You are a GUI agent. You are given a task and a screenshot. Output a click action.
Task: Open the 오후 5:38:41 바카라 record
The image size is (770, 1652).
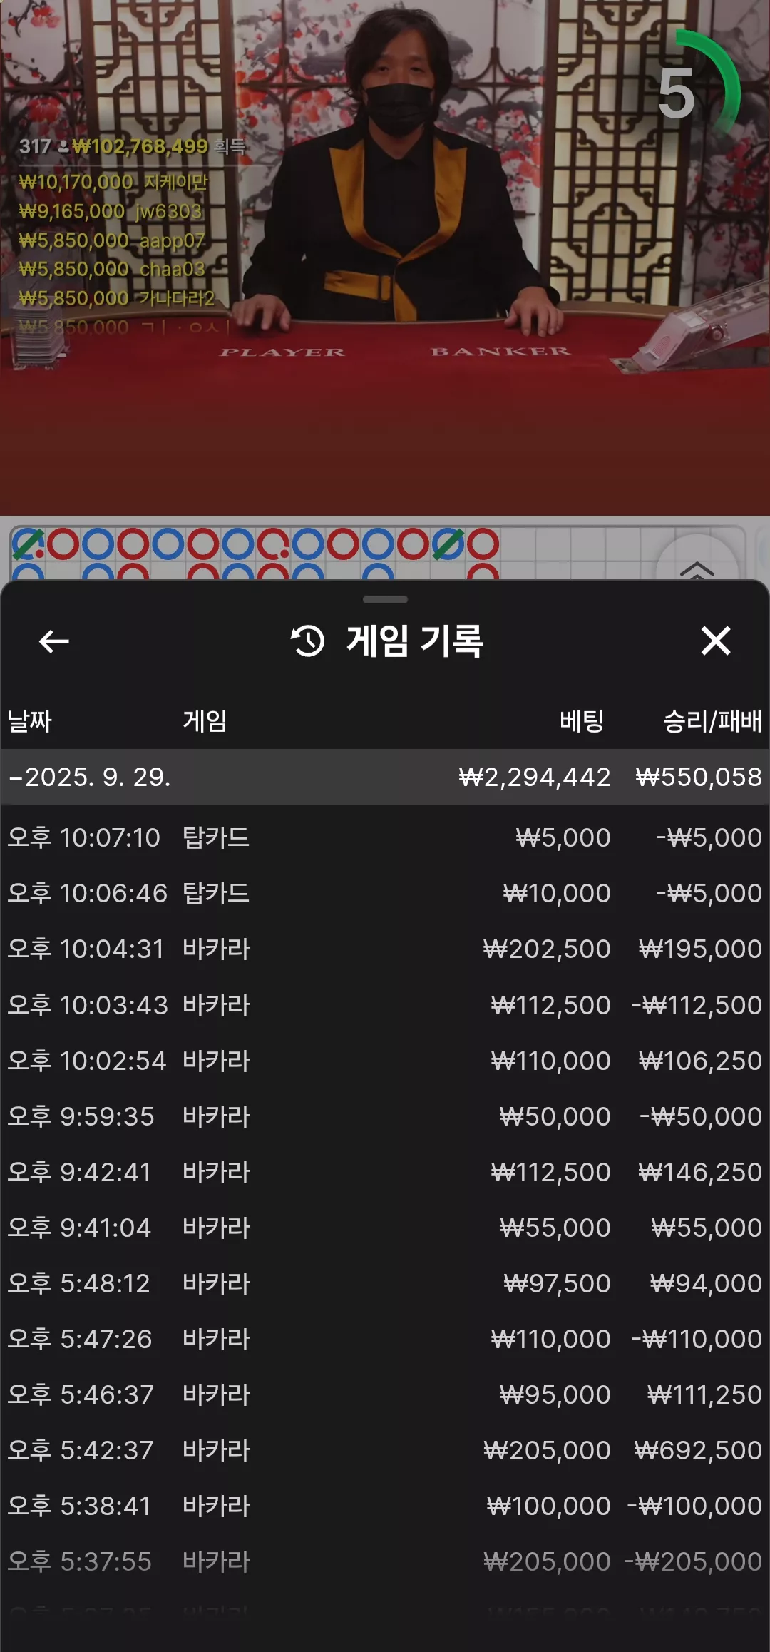click(x=385, y=1506)
